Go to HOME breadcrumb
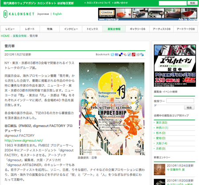 [x=5, y=36]
